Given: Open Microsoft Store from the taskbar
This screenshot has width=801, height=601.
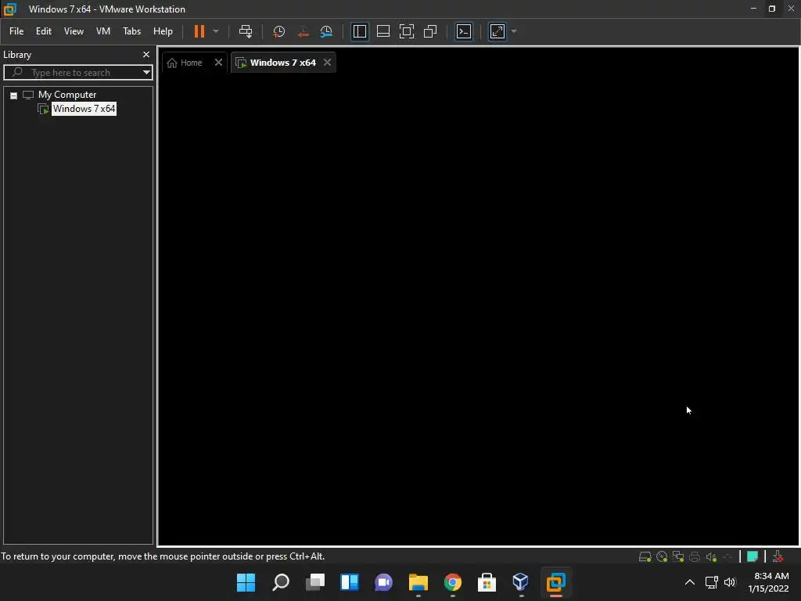Looking at the screenshot, I should (x=487, y=582).
